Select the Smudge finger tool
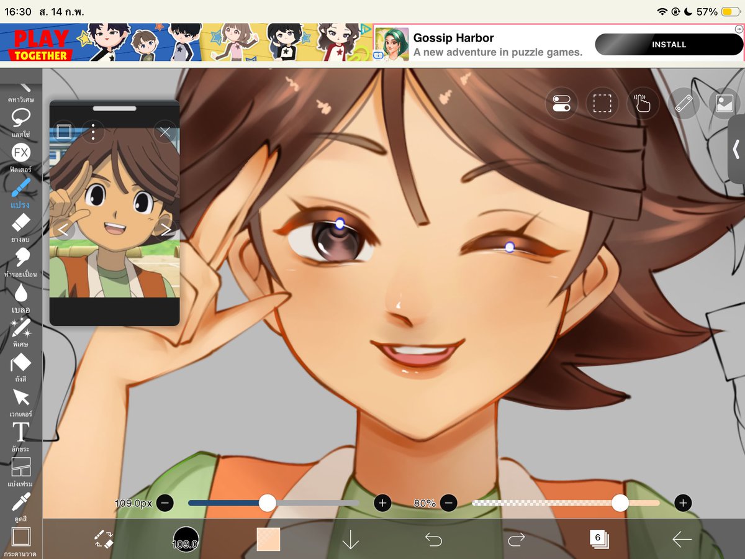The width and height of the screenshot is (745, 559). [x=20, y=261]
